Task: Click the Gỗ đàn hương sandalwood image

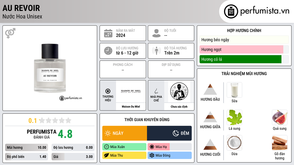Action: (280, 143)
